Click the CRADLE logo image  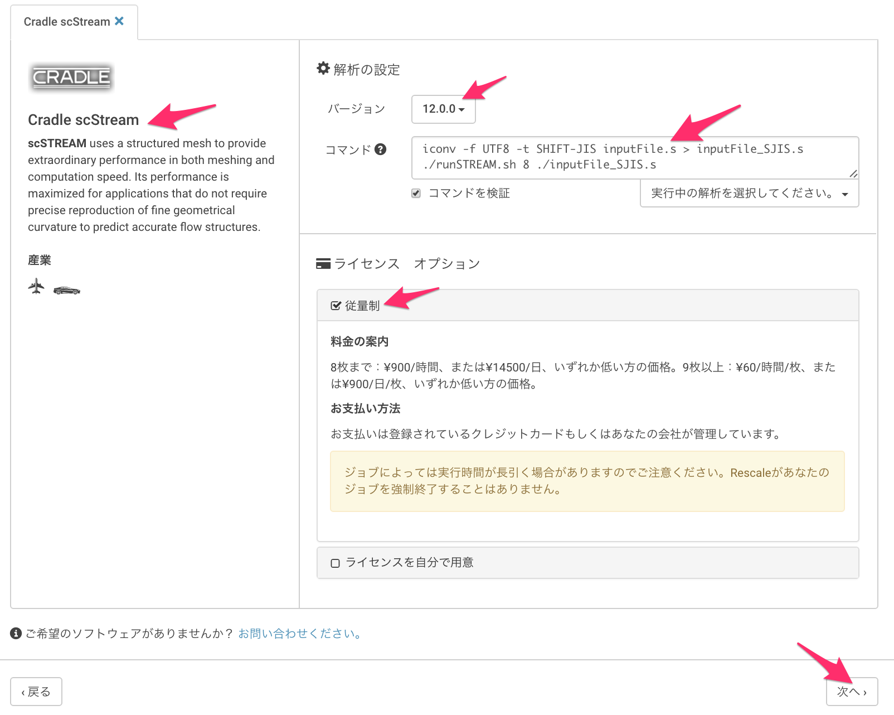[x=71, y=77]
